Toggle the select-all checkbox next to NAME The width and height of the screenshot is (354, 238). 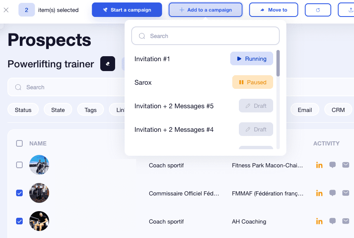click(x=19, y=143)
